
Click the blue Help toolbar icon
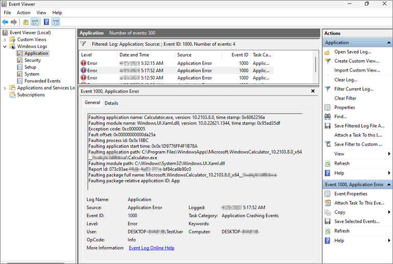tap(46, 22)
